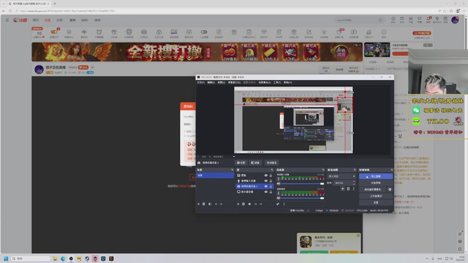The width and height of the screenshot is (468, 263).
Task: Mute the microphone mixer channel in OBS
Action: pyautogui.click(x=278, y=184)
